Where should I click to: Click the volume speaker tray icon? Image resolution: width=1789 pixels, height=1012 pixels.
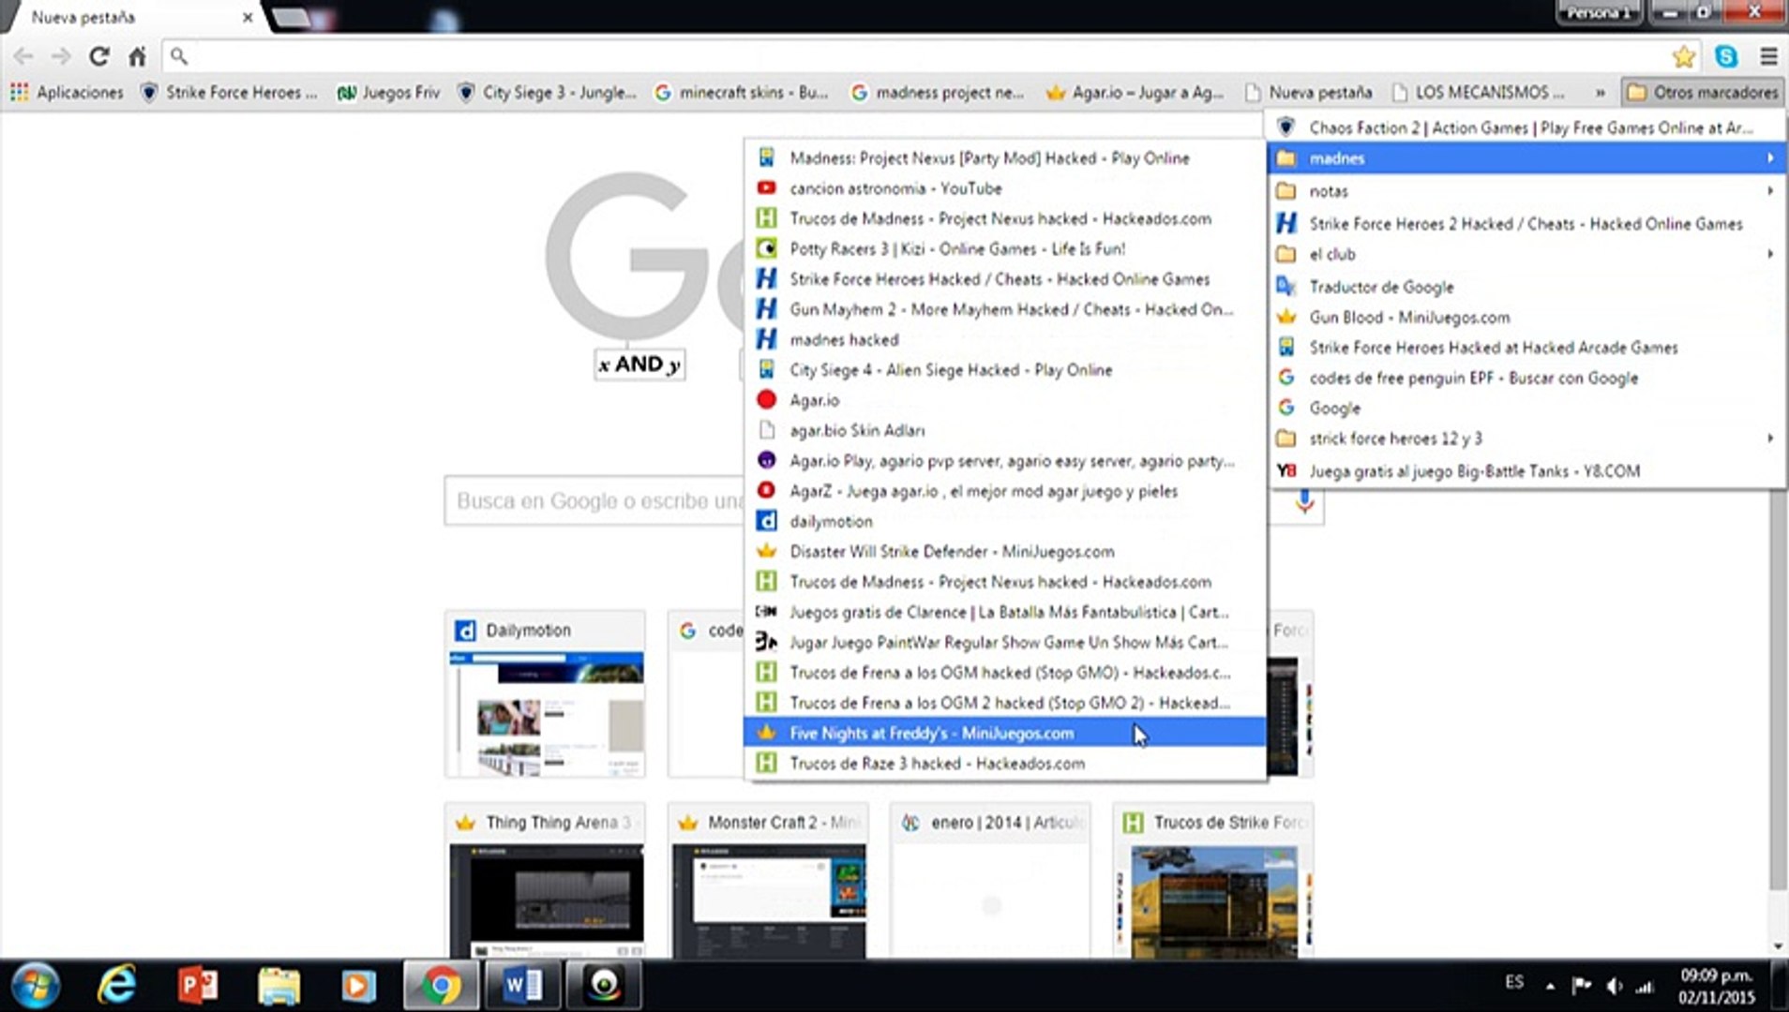pos(1614,986)
